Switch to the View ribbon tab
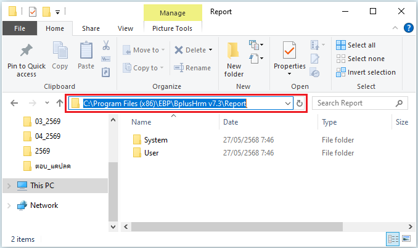Viewport: 418px width, 248px height. pyautogui.click(x=125, y=28)
